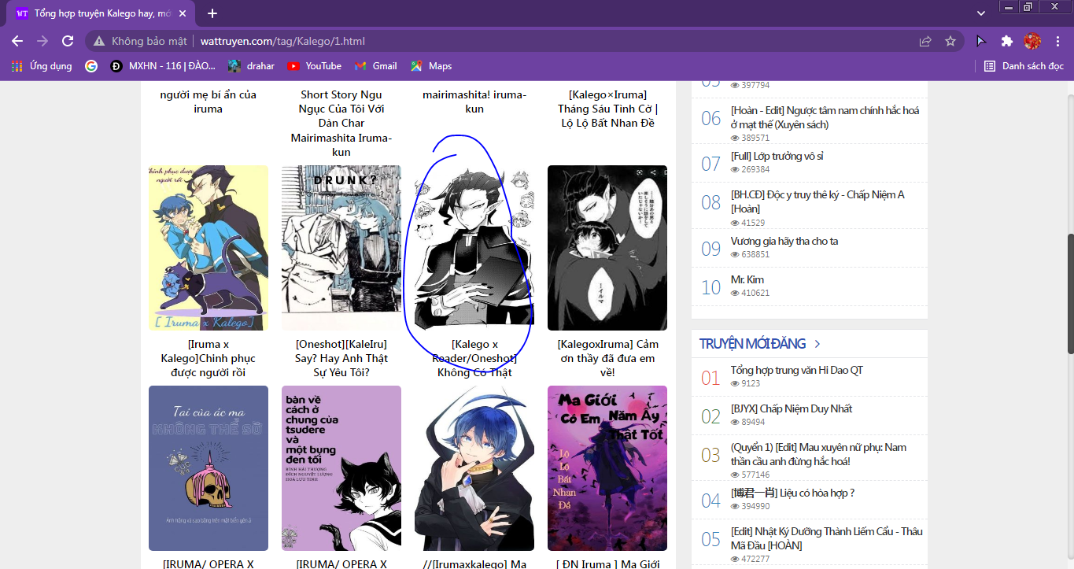
Task: Open Danh sách đọc reading list
Action: (x=1024, y=66)
